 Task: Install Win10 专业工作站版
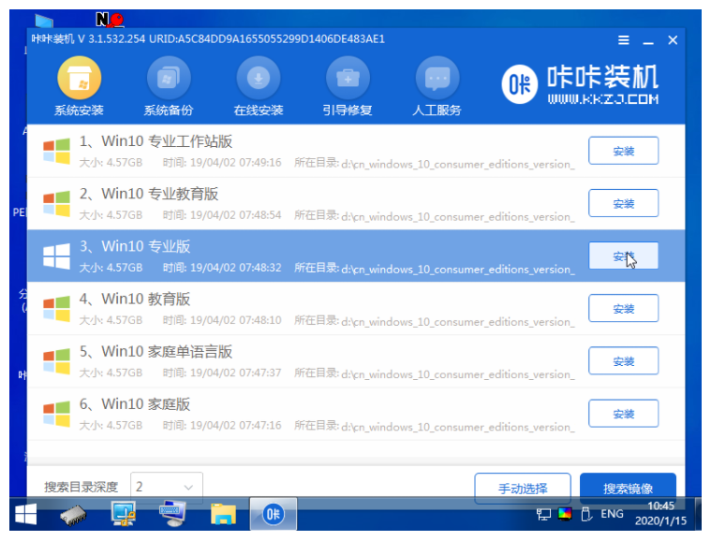coord(623,151)
